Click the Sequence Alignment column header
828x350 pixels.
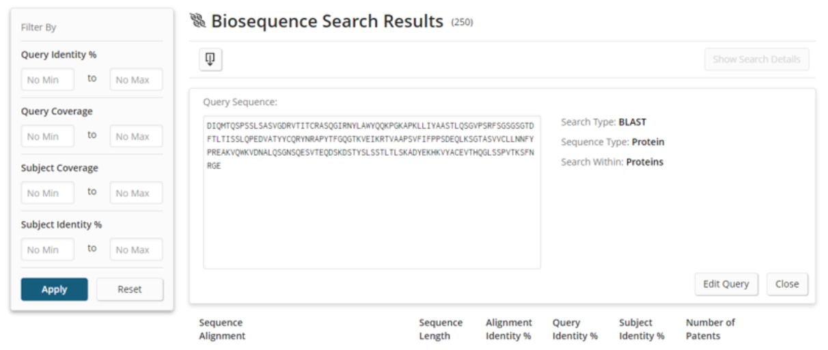[222, 329]
